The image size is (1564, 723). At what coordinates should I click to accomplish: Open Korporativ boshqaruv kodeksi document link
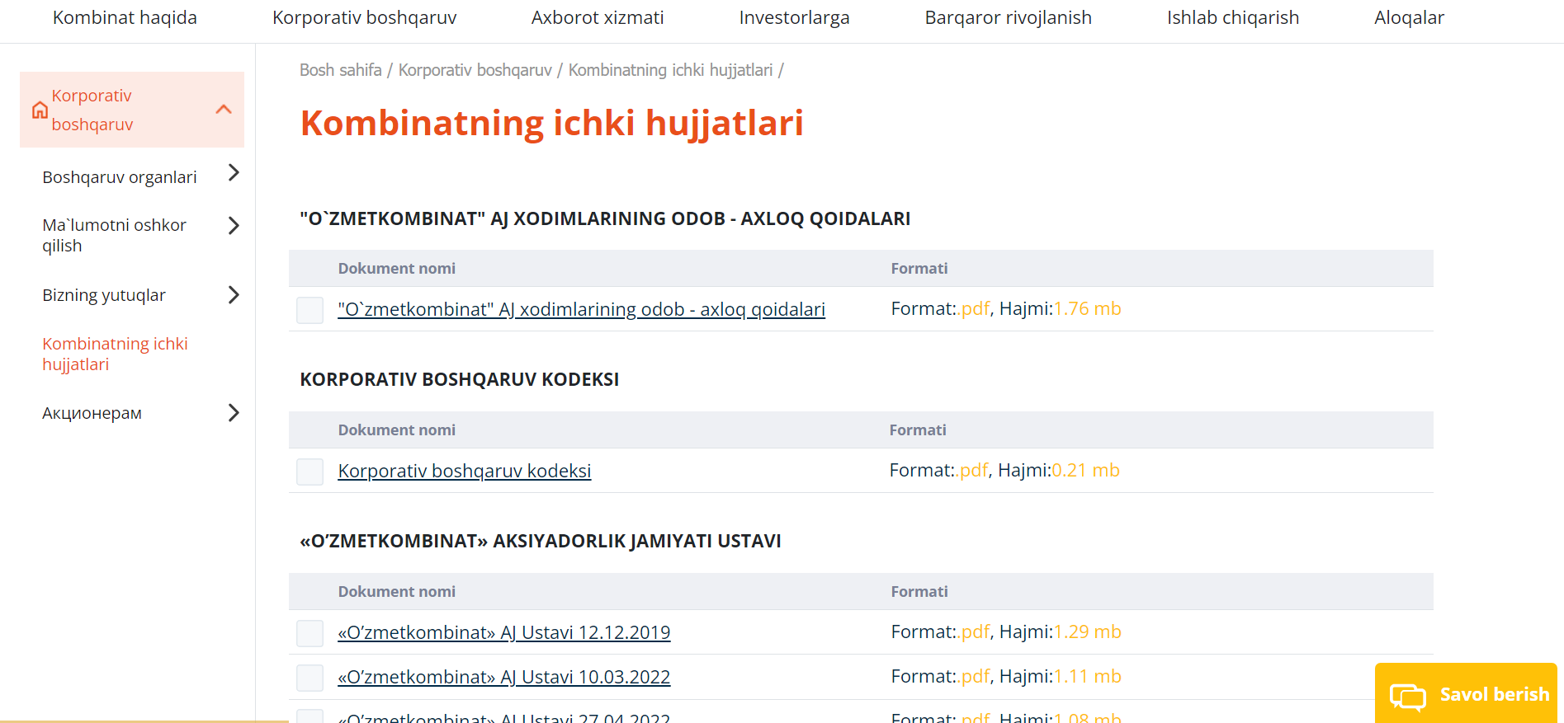(x=465, y=471)
